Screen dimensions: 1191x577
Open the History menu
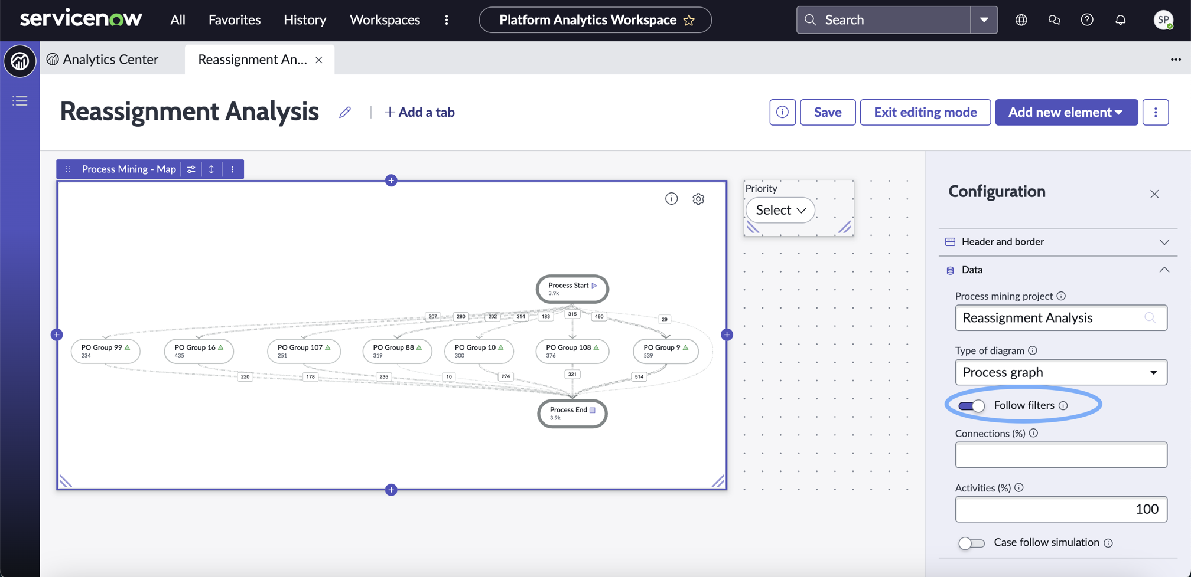(x=305, y=19)
